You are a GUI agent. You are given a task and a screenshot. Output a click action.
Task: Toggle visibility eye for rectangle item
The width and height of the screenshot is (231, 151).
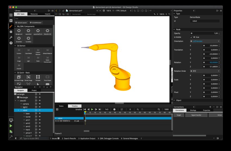40,94
